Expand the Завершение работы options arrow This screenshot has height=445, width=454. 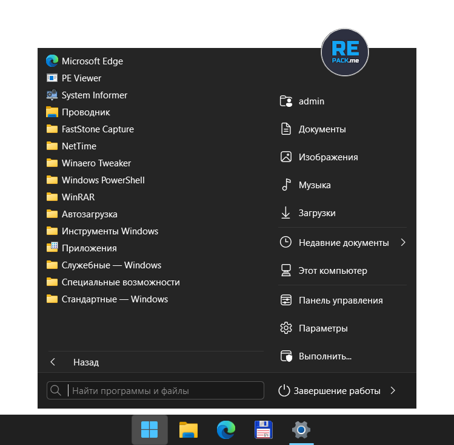coord(393,391)
